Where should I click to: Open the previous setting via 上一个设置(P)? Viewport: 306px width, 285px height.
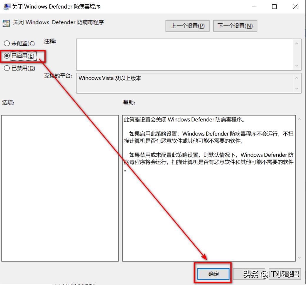click(x=187, y=26)
